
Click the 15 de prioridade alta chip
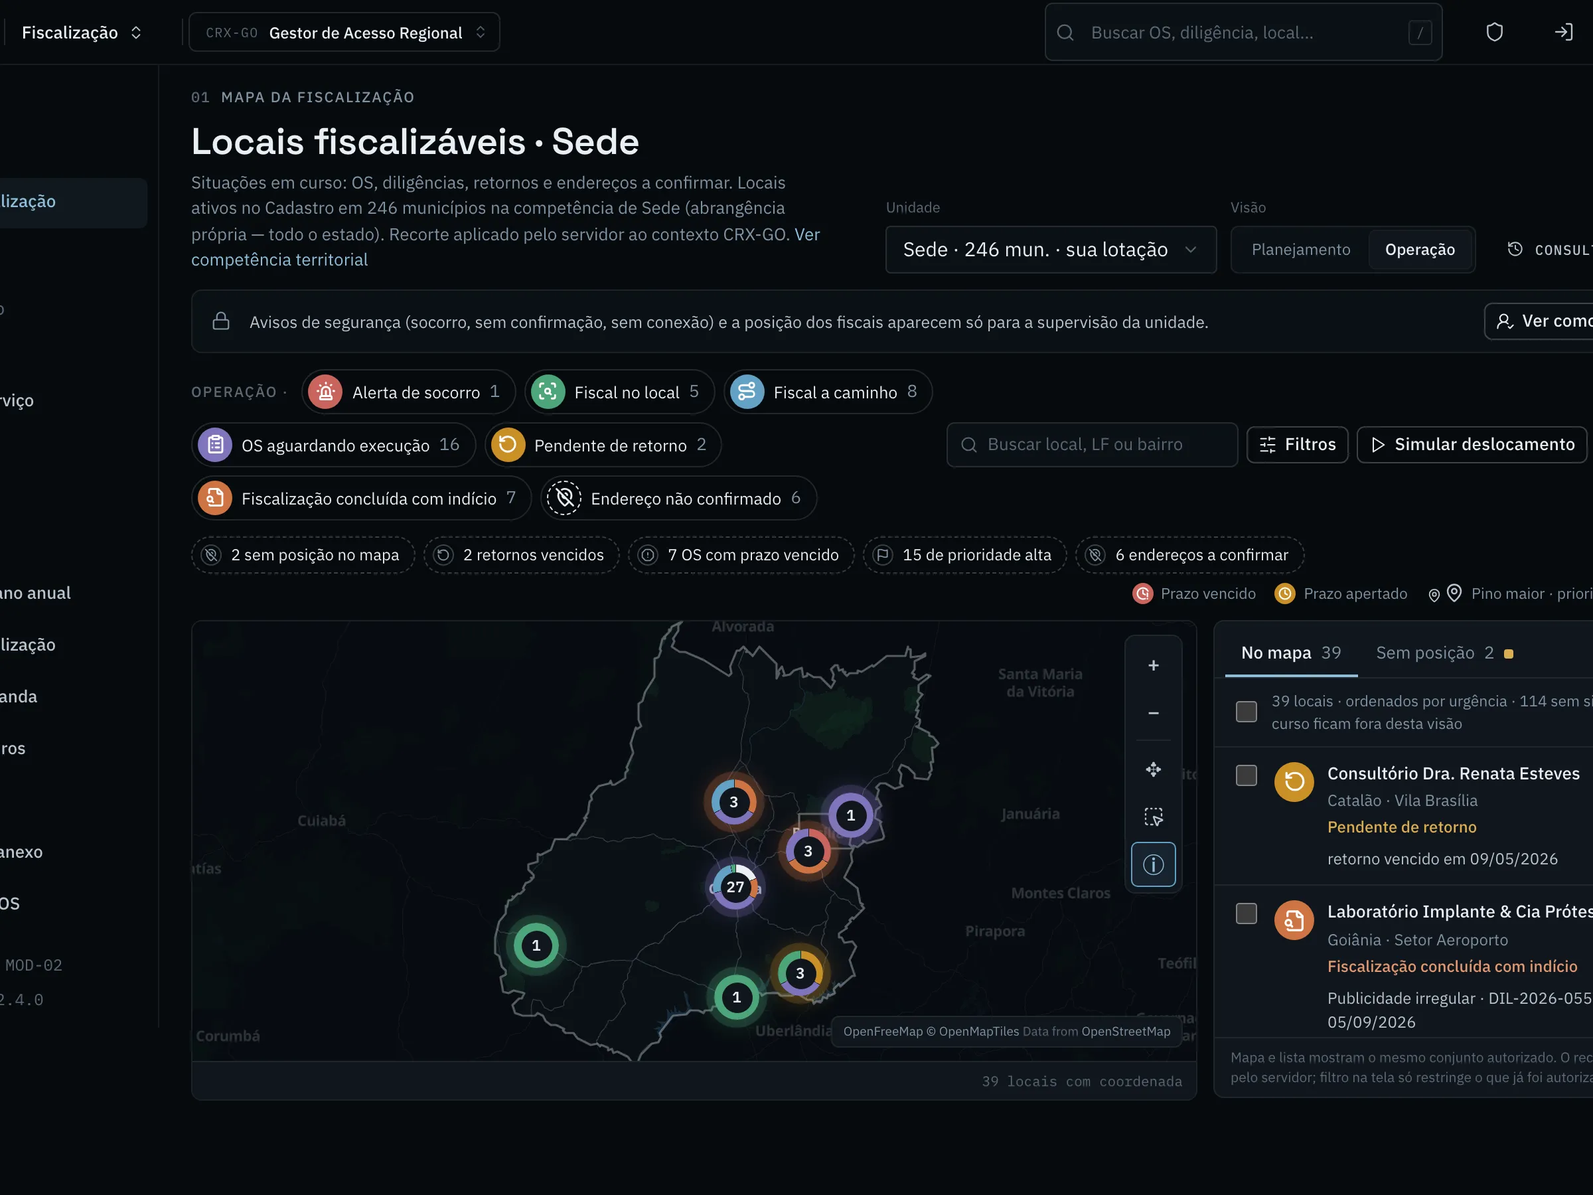tap(964, 554)
